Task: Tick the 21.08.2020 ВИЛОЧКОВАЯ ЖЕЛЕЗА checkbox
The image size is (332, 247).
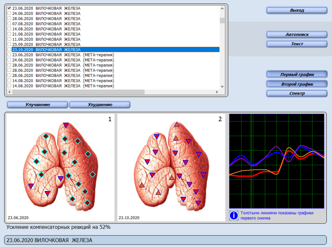Action: pos(9,34)
